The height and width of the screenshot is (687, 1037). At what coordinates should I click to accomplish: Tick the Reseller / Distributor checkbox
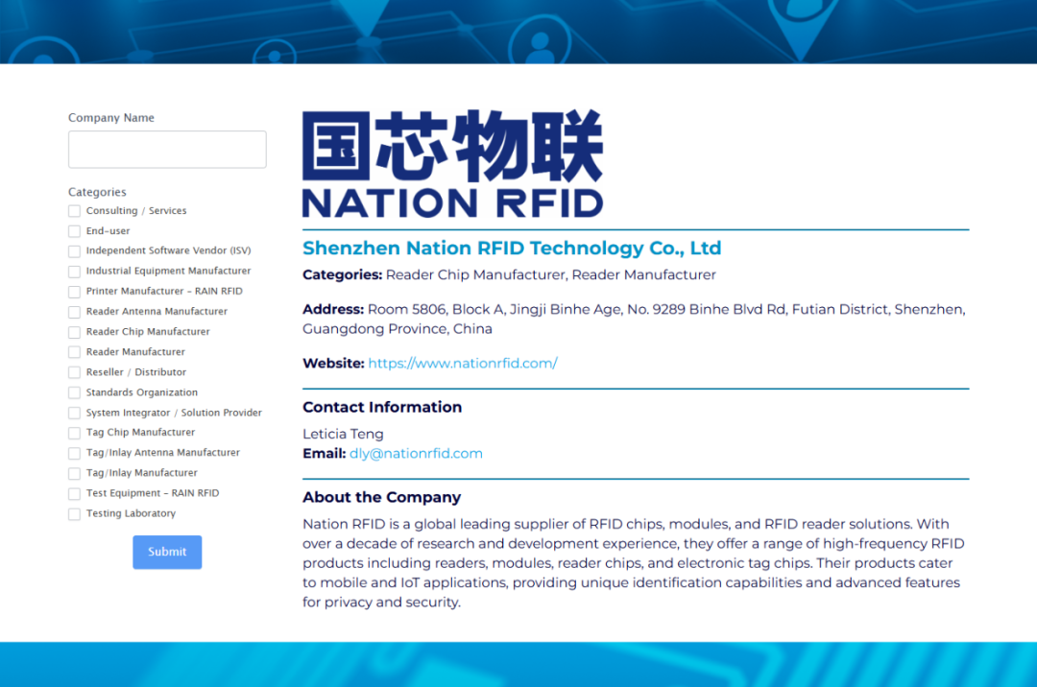[x=75, y=372]
